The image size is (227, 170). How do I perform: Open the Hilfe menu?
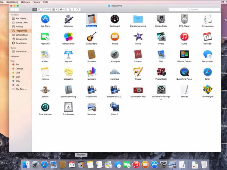click(46, 2)
